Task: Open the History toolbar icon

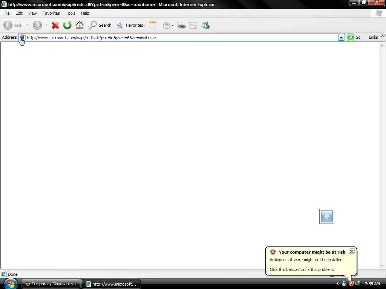Action: [152, 25]
